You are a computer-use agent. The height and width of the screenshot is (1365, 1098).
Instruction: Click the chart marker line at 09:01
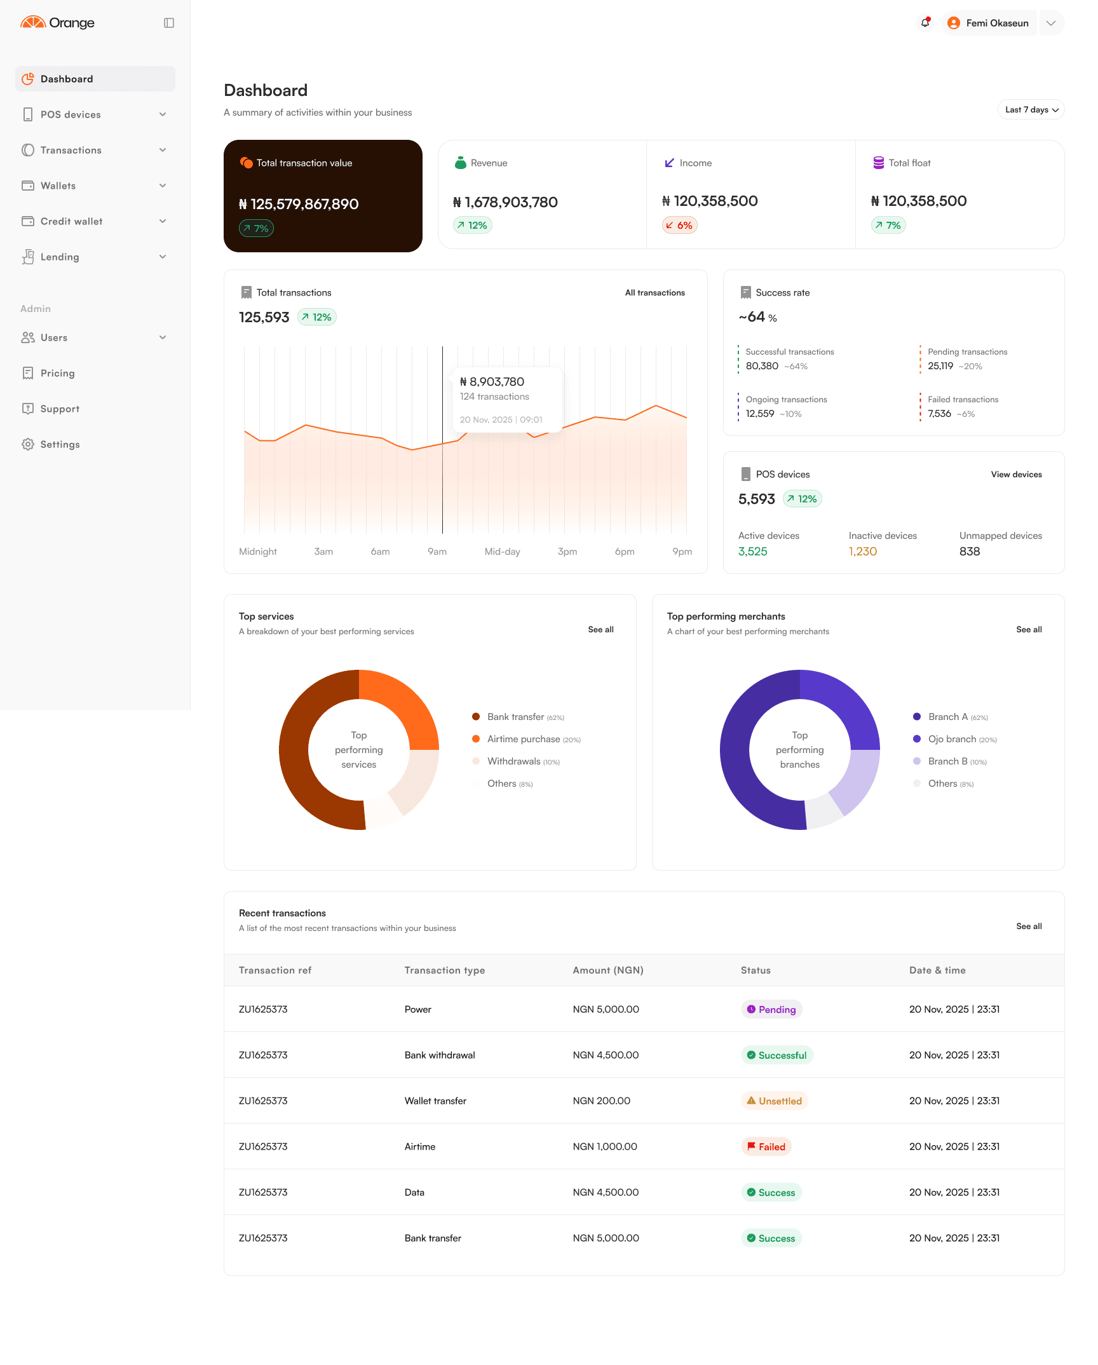coord(443,440)
